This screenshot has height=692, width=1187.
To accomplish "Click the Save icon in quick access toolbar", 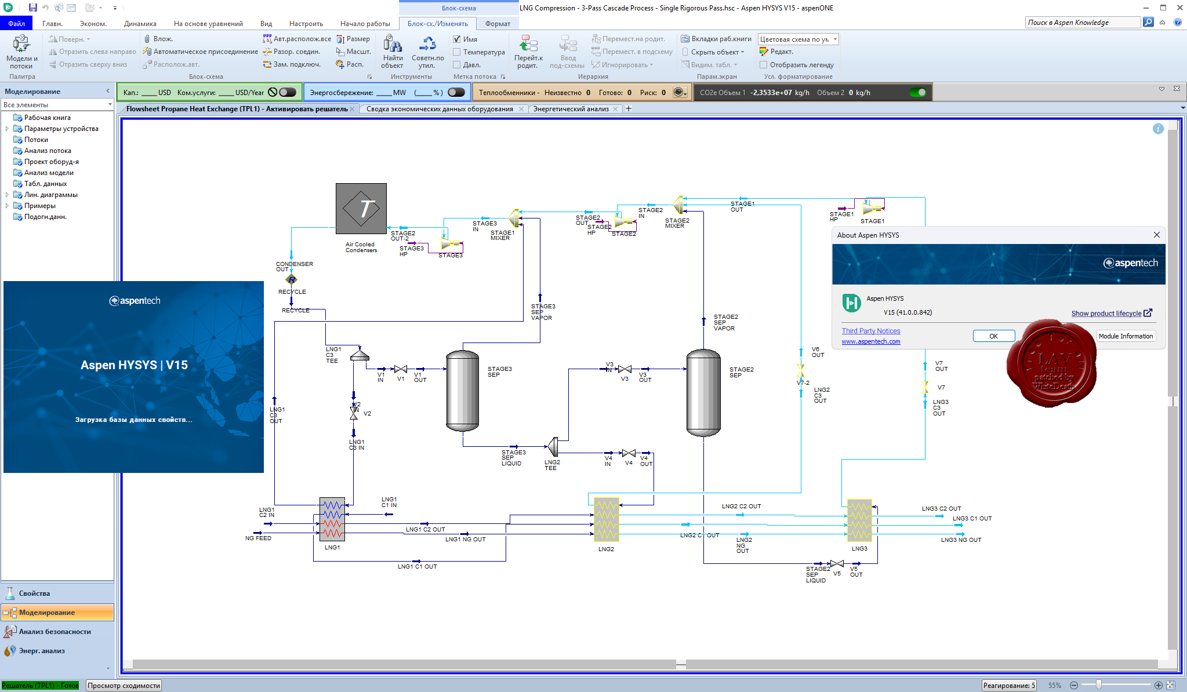I will pyautogui.click(x=32, y=8).
